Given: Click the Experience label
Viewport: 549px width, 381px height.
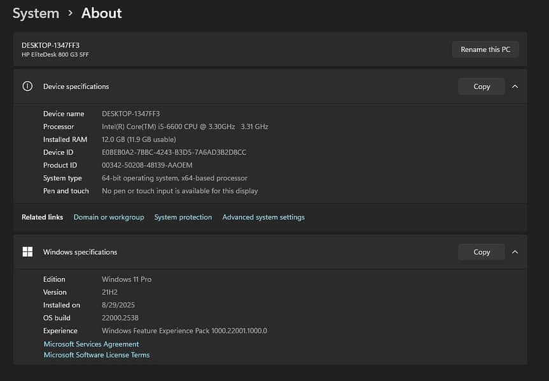Looking at the screenshot, I should (60, 331).
